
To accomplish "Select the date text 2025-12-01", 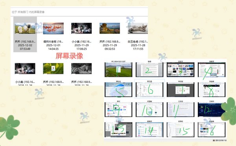I will point(53,45).
